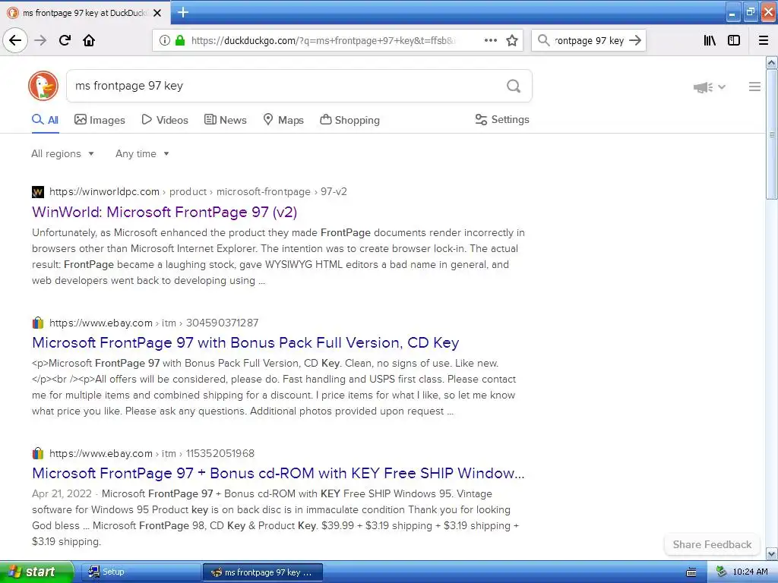The image size is (778, 583).
Task: Click the DuckDuckGo duck logo
Action: [43, 86]
